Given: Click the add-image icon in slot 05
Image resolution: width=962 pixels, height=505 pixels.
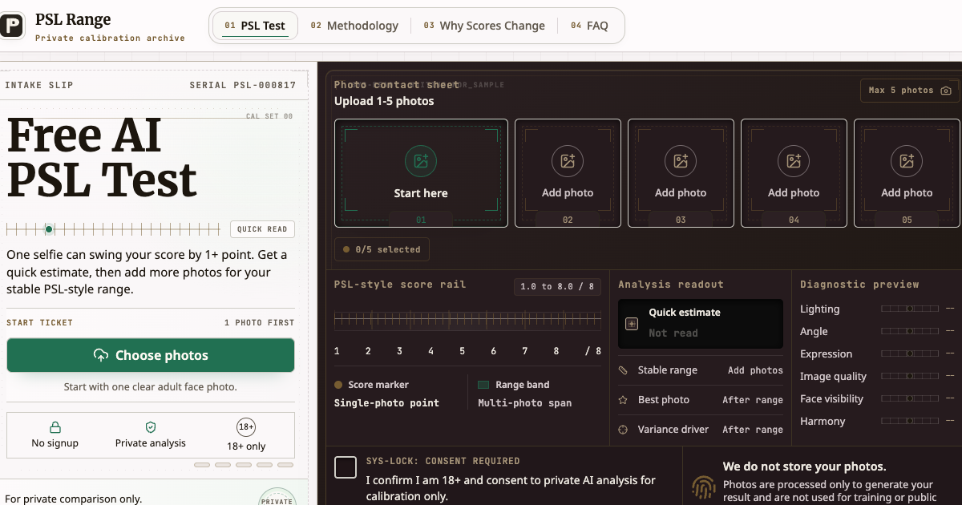Looking at the screenshot, I should 907,161.
